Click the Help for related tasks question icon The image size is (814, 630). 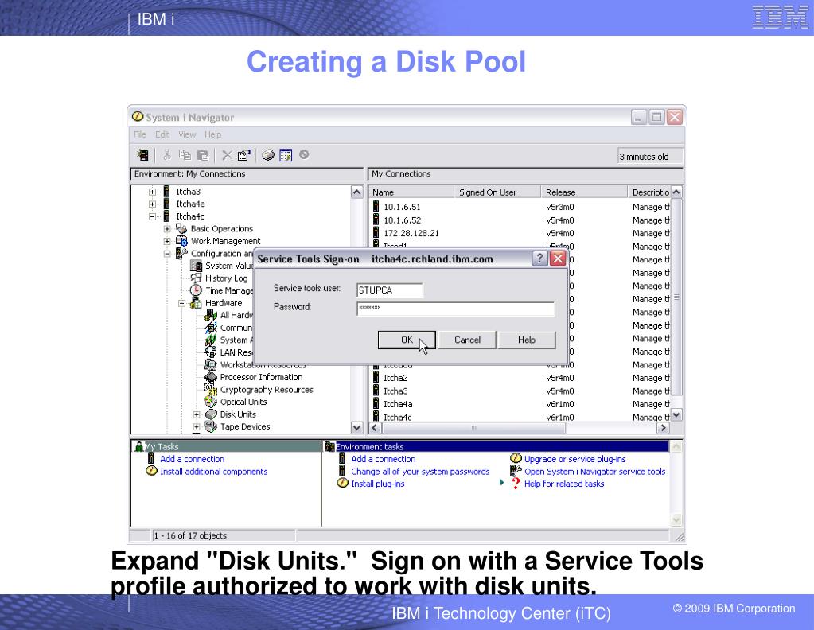516,484
